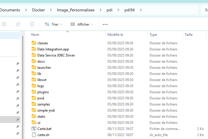Select the lib folder icon
Image resolution: width=208 pixels, height=139 pixels.
(x=34, y=73)
